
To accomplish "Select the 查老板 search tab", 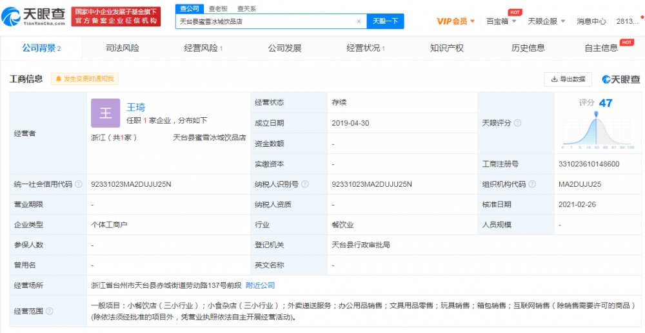I will (218, 8).
